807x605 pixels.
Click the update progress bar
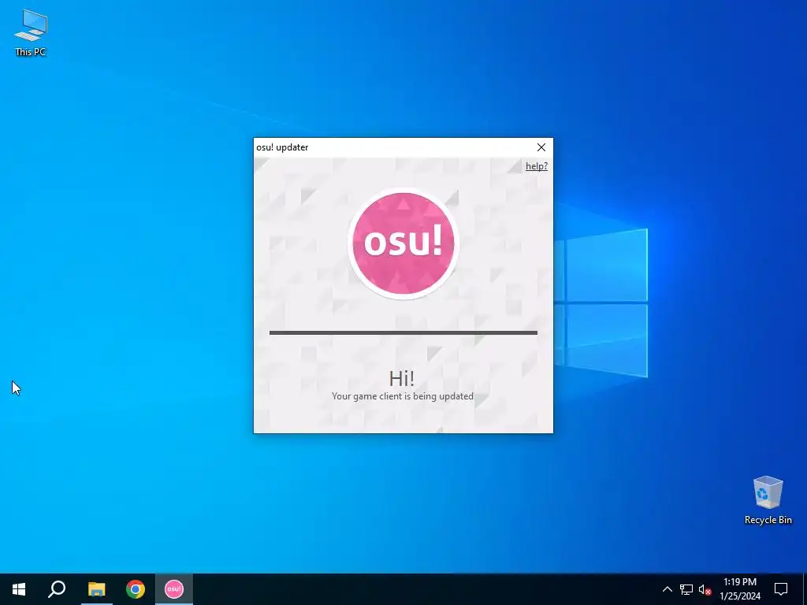click(x=403, y=333)
